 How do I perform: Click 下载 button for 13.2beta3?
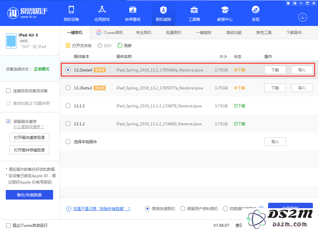[275, 88]
